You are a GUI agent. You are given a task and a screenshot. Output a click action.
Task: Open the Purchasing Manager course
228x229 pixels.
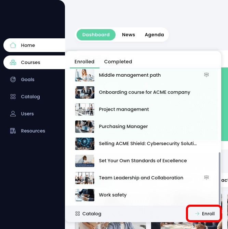click(143, 126)
